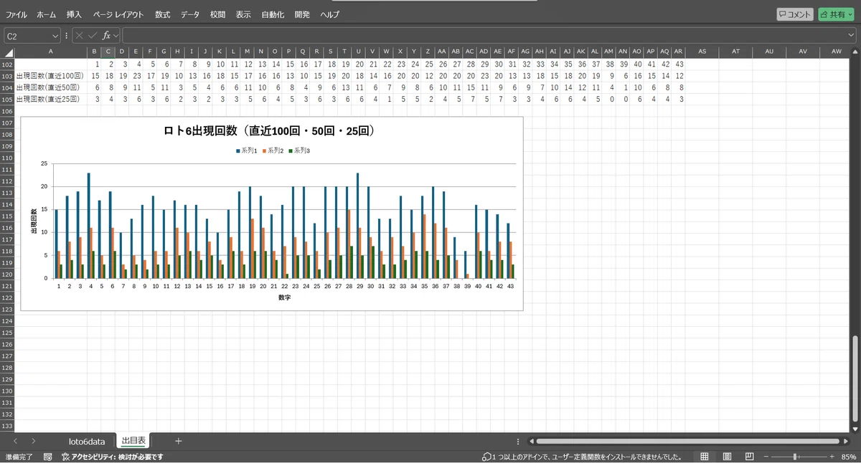861x463 pixels.
Task: Select the 出目表 sheet tab
Action: coord(133,441)
